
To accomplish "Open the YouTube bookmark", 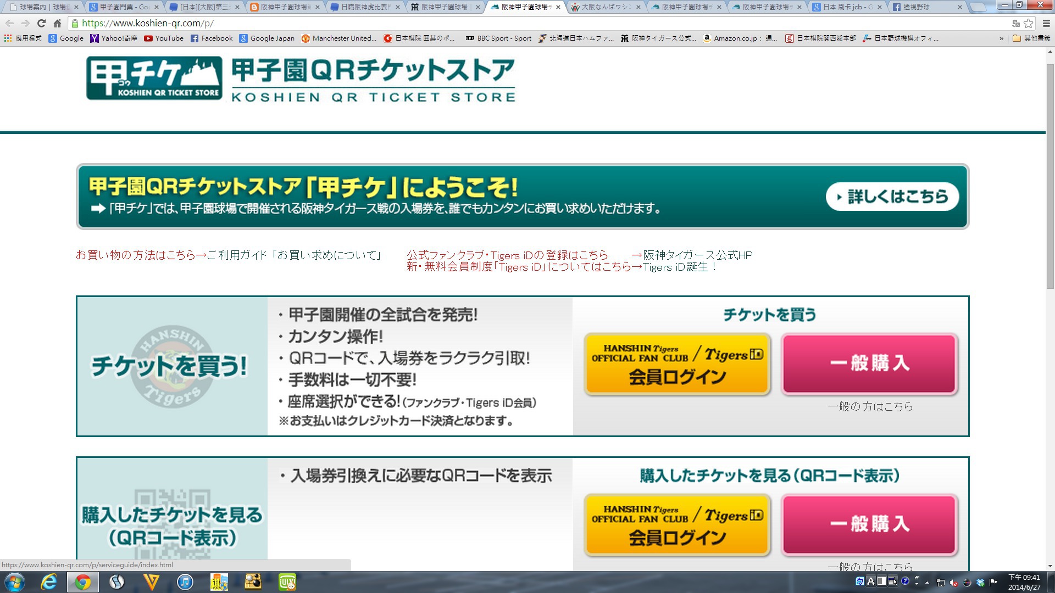I will click(x=164, y=38).
